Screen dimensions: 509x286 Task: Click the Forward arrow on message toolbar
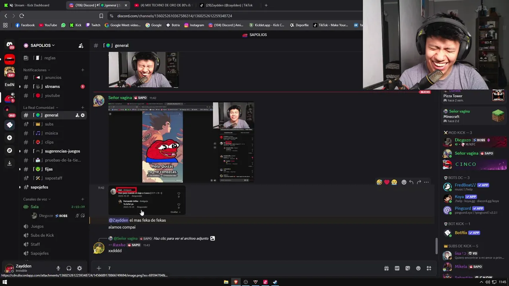coord(419,182)
